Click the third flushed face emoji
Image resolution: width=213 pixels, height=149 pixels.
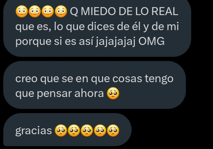click(x=48, y=11)
